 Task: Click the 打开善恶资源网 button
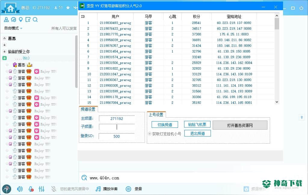point(240,125)
